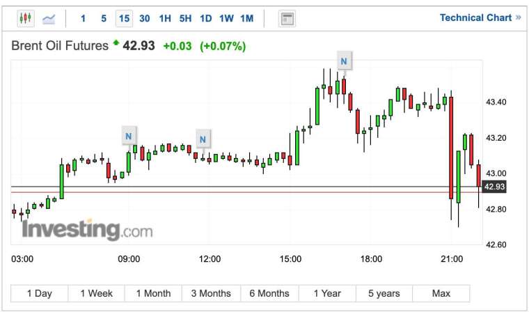Select the 1D interval
529x312 pixels.
tap(206, 18)
